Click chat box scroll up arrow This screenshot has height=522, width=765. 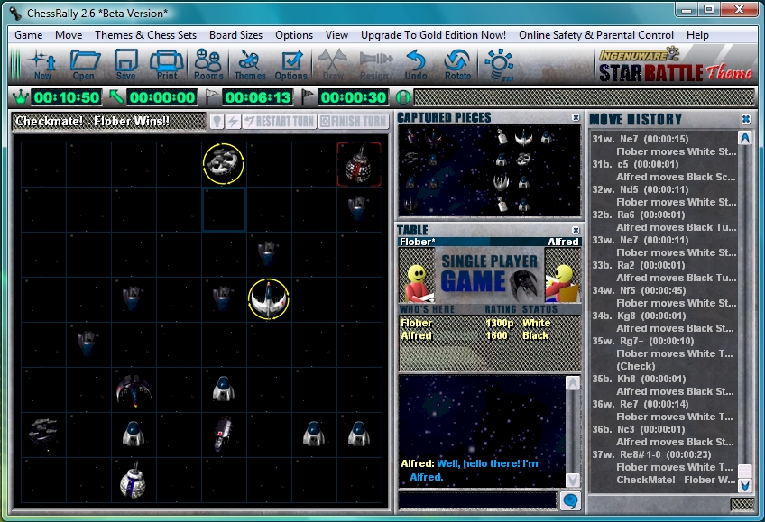(x=573, y=383)
